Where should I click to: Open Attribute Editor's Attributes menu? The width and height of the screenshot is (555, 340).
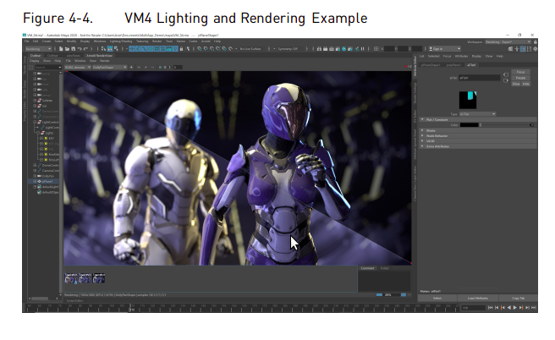pos(461,57)
